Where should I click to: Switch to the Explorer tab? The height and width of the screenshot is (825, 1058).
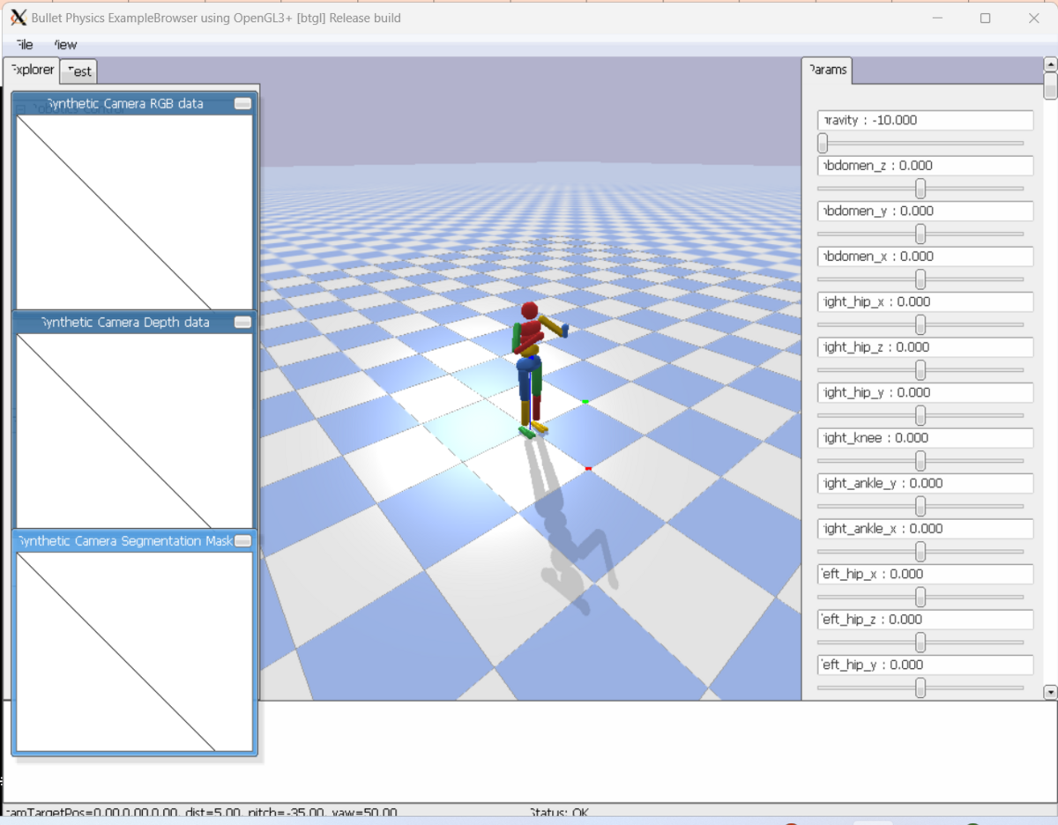[32, 70]
